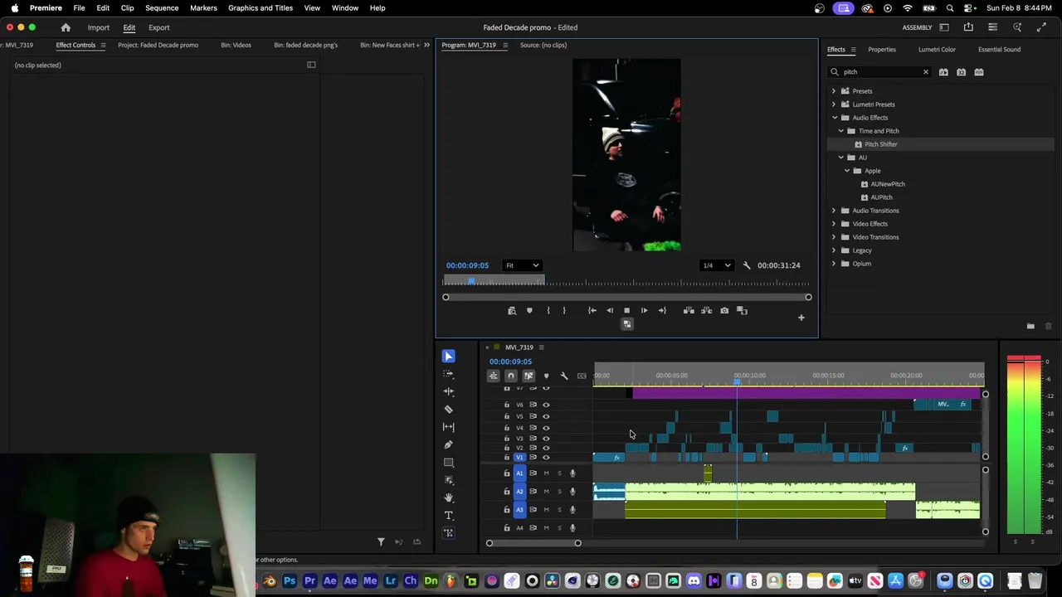
Task: Switch to the Lumetri Color tab
Action: pos(937,50)
